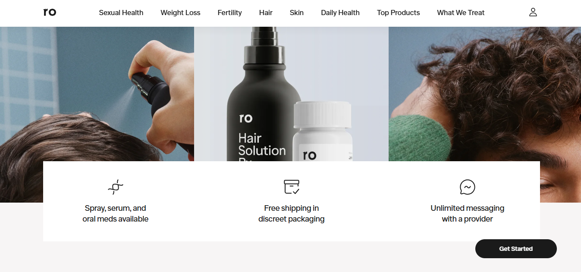Click 'Unlimited messaging with a provider' text
Image resolution: width=581 pixels, height=272 pixels.
[x=468, y=213]
